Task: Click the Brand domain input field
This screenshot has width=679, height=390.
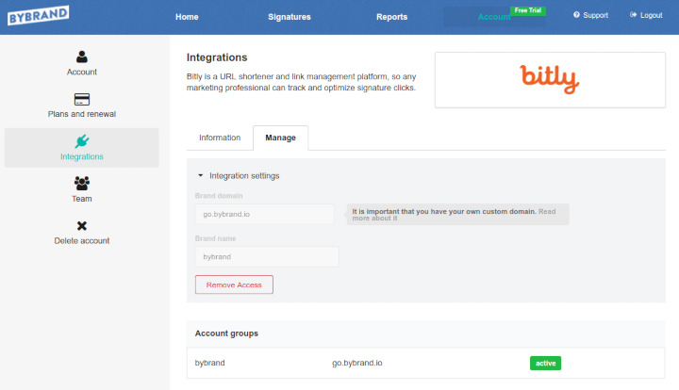Action: tap(265, 214)
